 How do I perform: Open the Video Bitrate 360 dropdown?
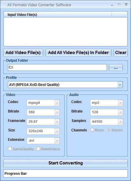[x=57, y=112]
